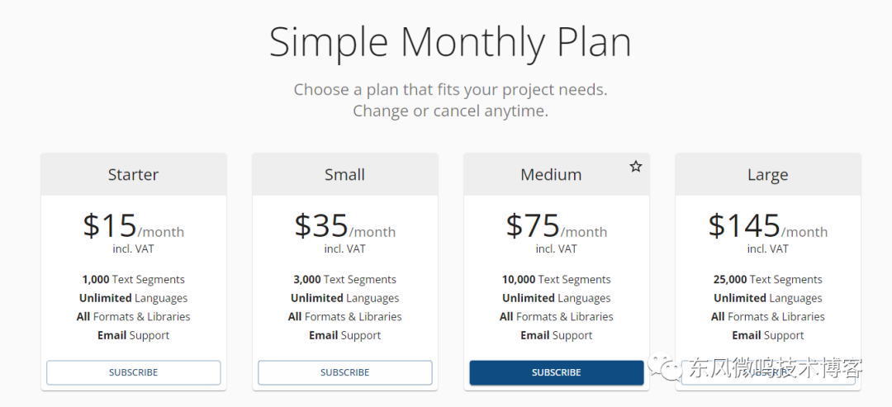Select the Starter plan header
892x407 pixels.
pos(133,174)
